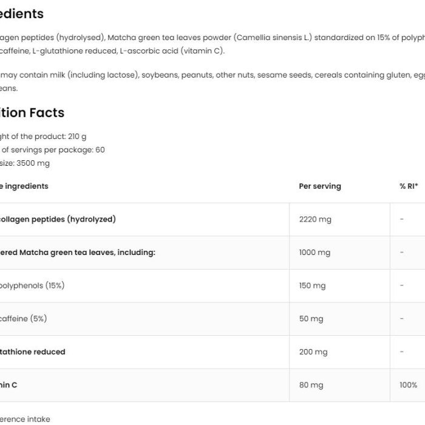
Task: Click the collagen peptides (hydrolyzed) row label
Action: tap(58, 219)
